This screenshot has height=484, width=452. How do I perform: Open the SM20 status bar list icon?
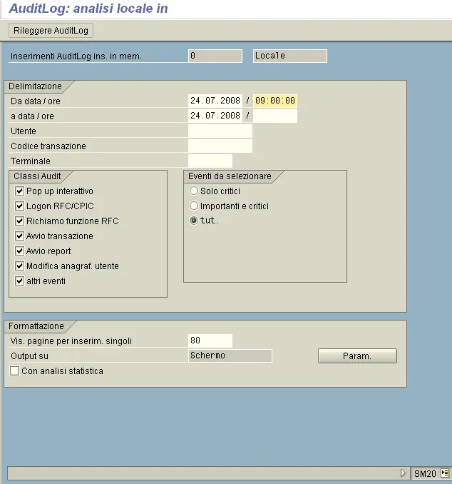tap(445, 473)
